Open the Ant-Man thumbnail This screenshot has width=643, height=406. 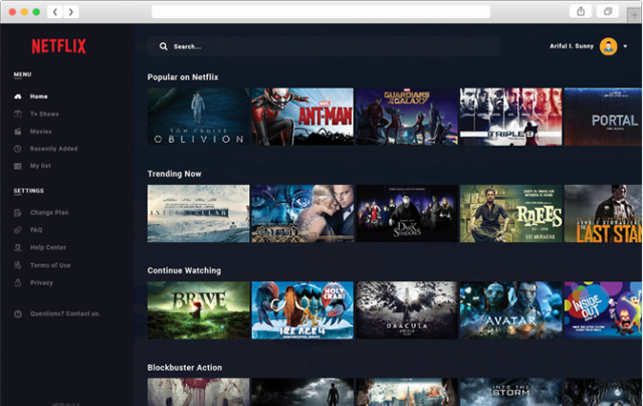point(302,117)
